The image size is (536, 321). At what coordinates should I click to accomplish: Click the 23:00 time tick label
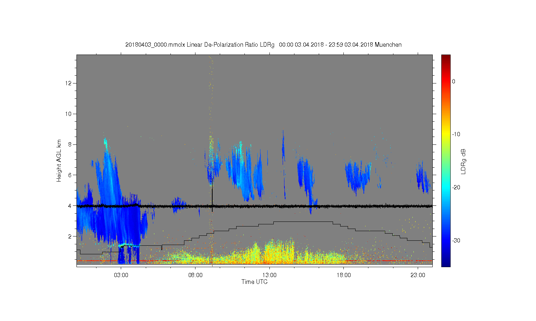pos(418,275)
